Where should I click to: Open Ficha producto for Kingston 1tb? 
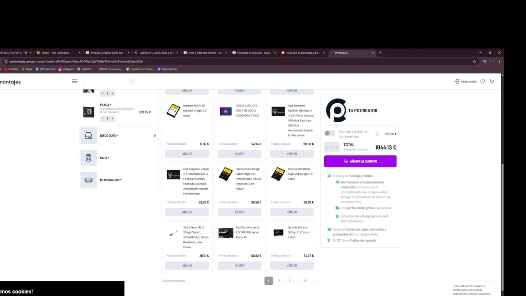click(281, 144)
